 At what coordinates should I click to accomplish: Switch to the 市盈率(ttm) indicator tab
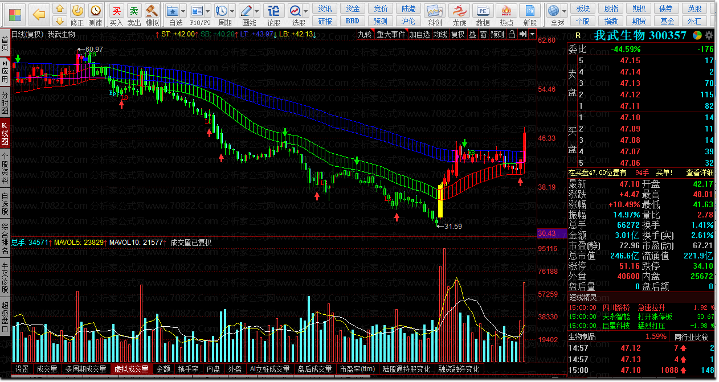point(357,369)
